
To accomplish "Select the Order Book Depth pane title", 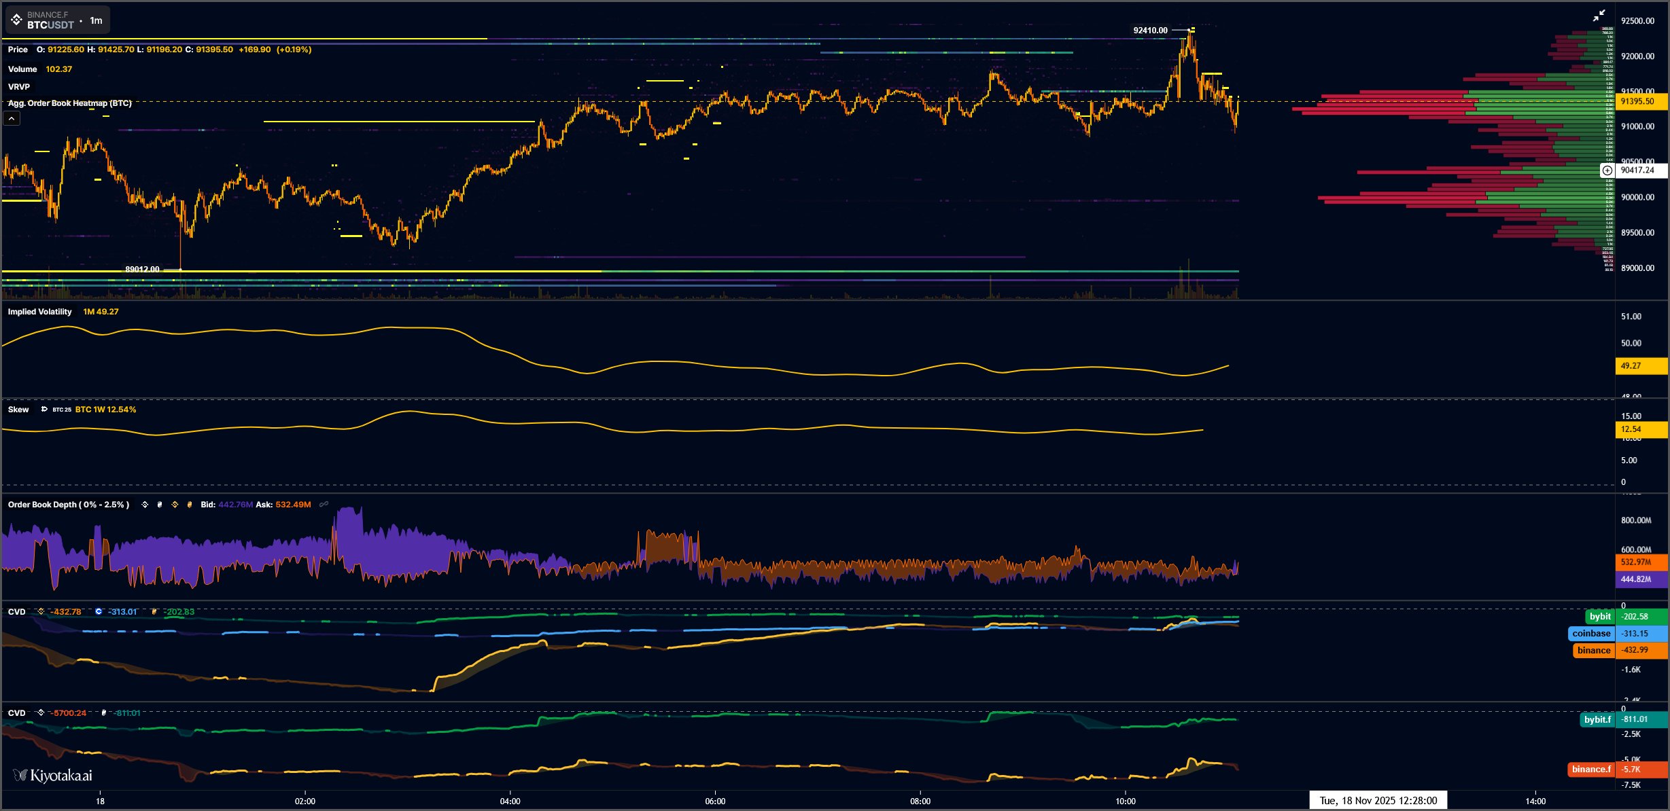I will (x=68, y=505).
